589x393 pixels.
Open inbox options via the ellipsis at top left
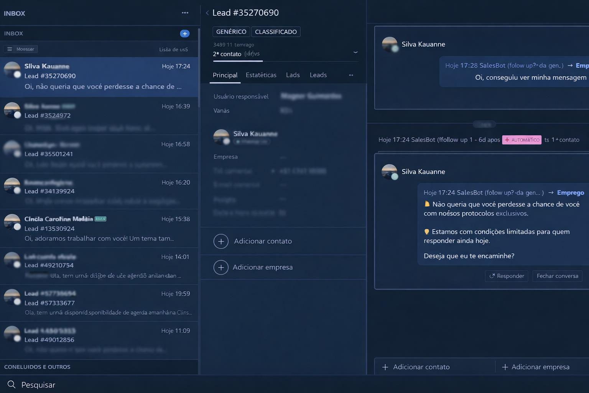point(185,13)
